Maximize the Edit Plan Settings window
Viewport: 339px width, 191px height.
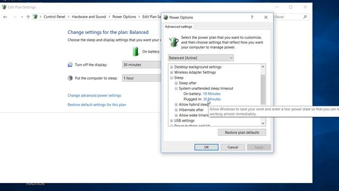pos(291,7)
